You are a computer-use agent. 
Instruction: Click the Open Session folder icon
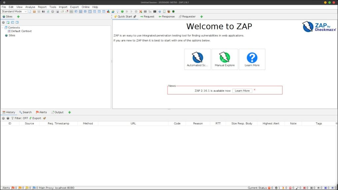34,12
